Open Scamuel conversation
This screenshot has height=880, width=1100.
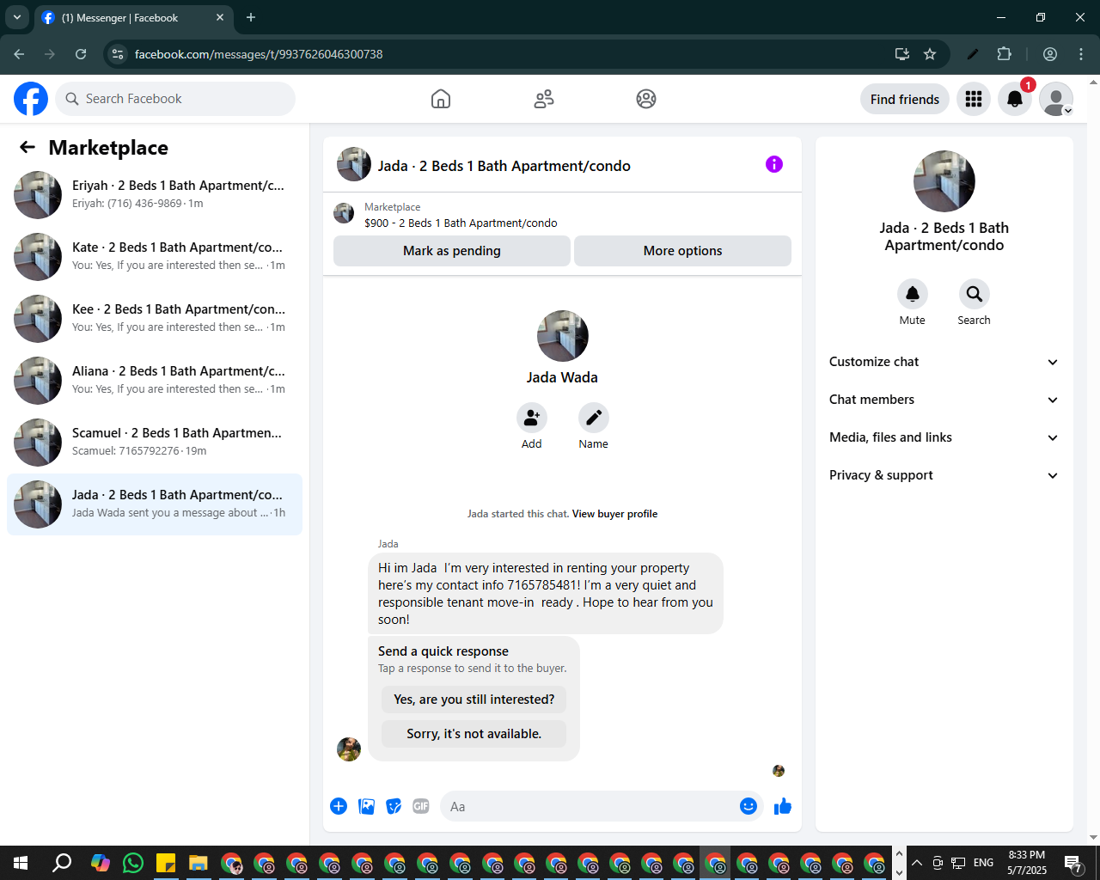point(155,443)
